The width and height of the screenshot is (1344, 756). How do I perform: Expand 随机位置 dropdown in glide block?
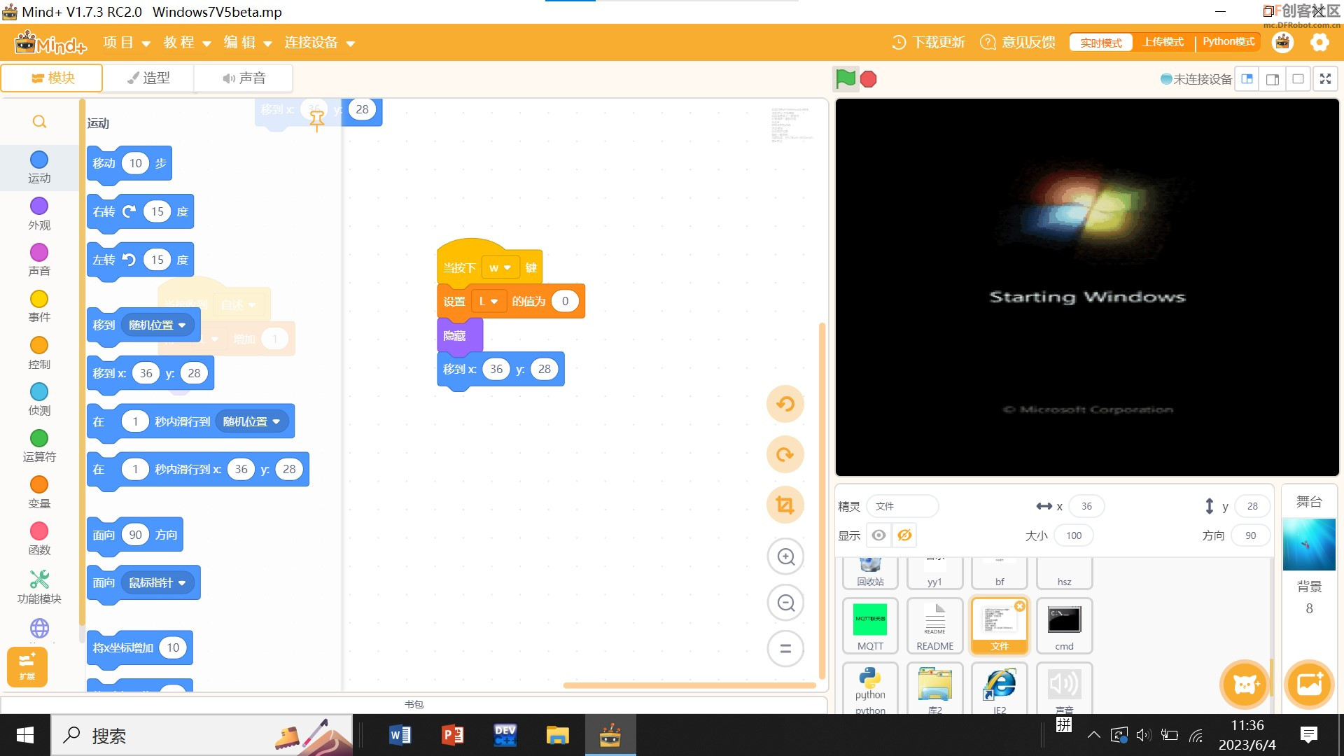251,421
